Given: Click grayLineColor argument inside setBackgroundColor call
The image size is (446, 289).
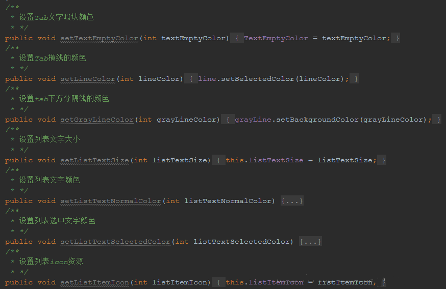Looking at the screenshot, I should pyautogui.click(x=393, y=120).
